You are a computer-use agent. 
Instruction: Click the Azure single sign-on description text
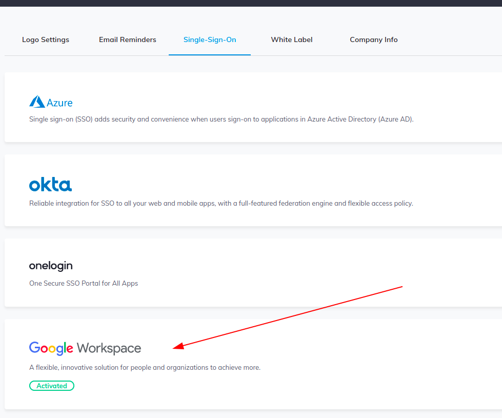(x=221, y=119)
